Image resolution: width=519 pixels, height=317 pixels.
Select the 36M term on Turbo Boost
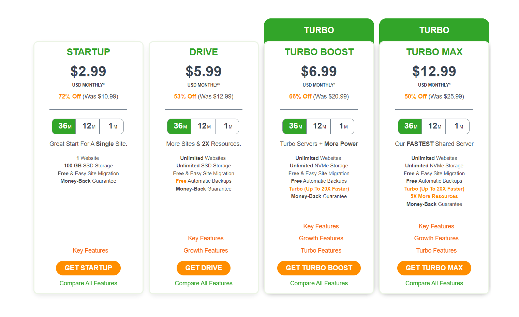pyautogui.click(x=294, y=126)
